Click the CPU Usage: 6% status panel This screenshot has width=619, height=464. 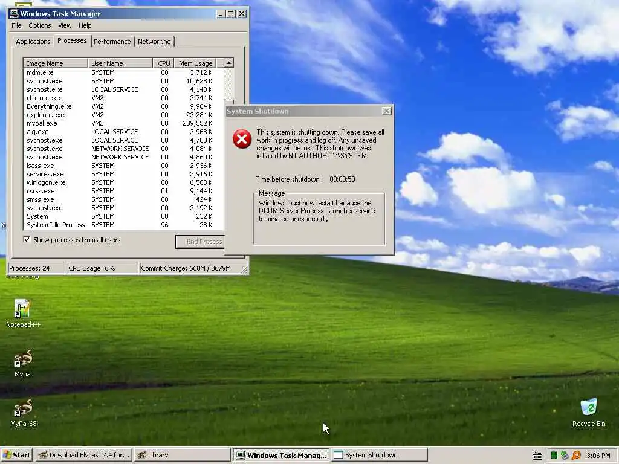click(102, 268)
